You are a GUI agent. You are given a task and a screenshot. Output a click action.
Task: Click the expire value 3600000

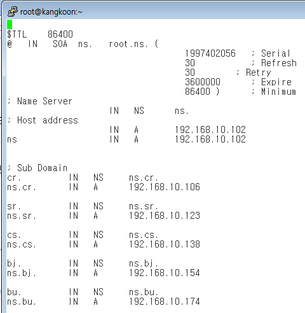point(203,82)
